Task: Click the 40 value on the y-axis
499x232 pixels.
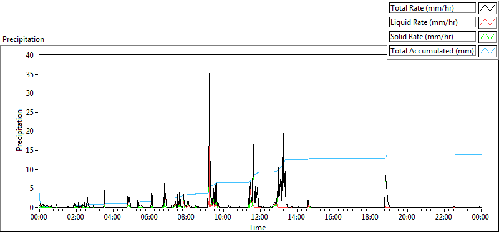Action: click(x=31, y=55)
